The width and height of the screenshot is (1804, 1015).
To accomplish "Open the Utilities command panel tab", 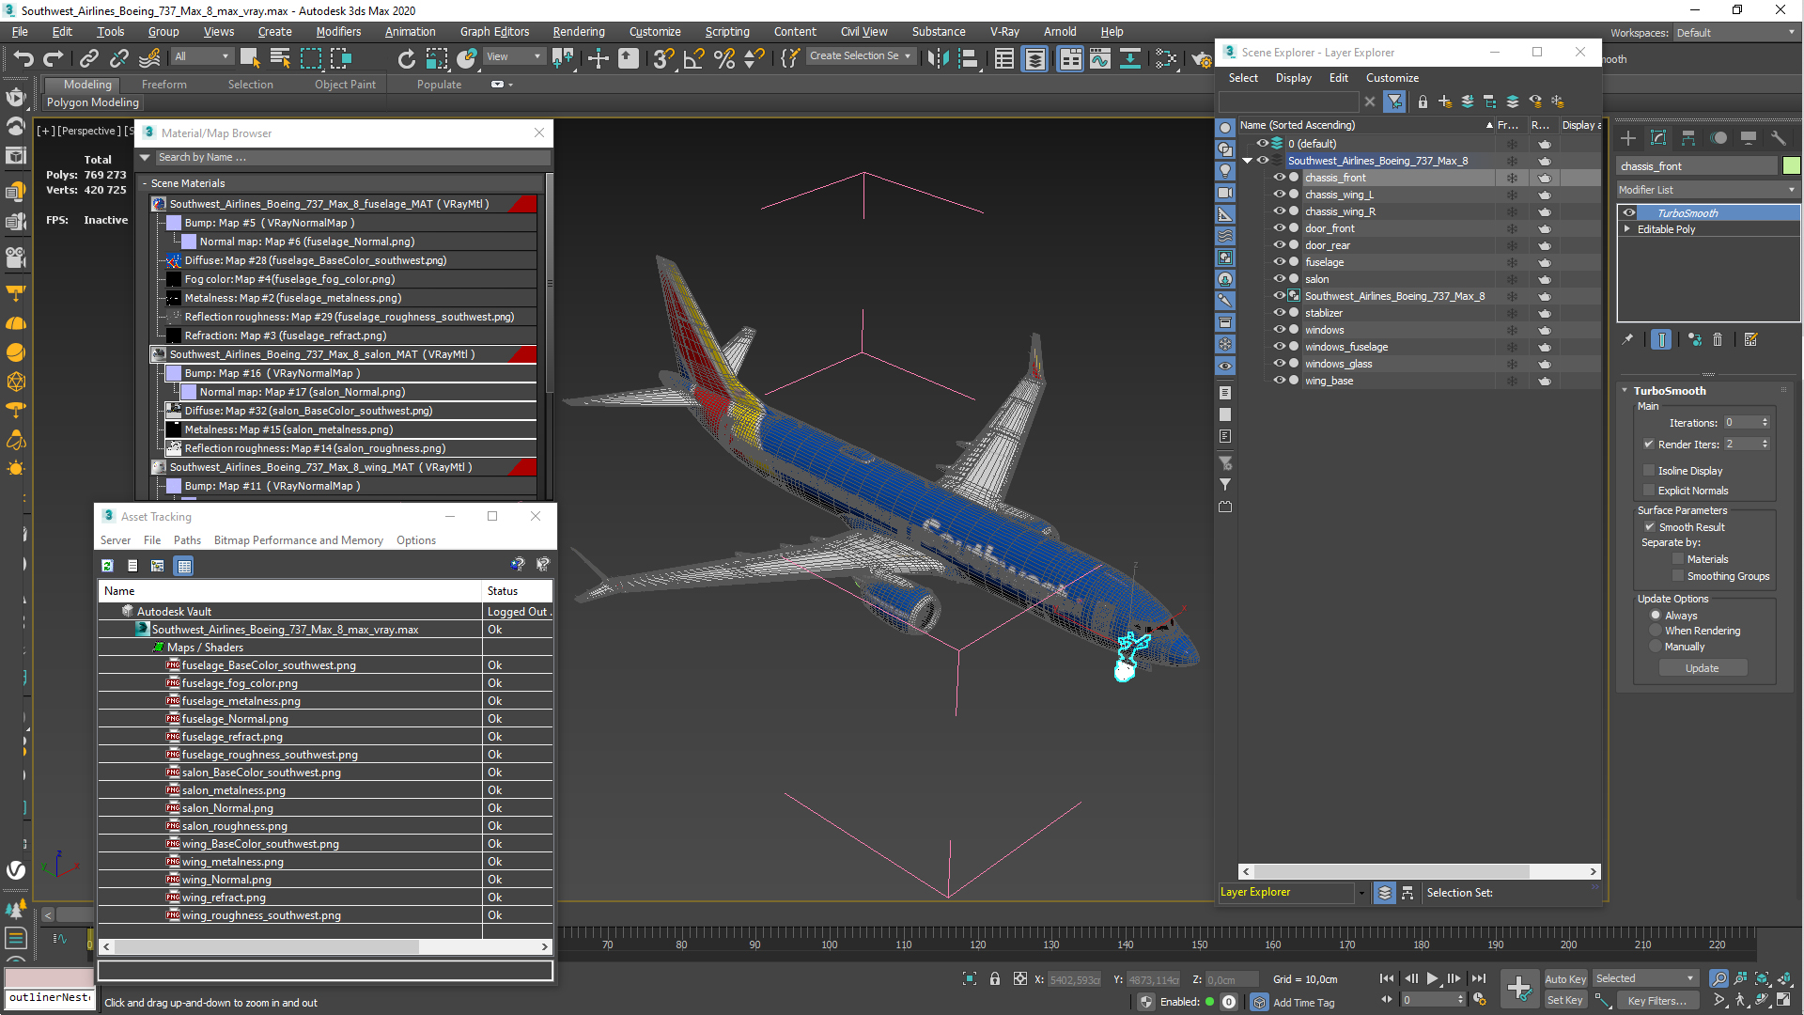I will [1779, 138].
